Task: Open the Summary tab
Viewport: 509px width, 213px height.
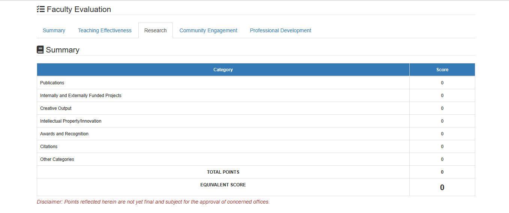Action: (54, 30)
